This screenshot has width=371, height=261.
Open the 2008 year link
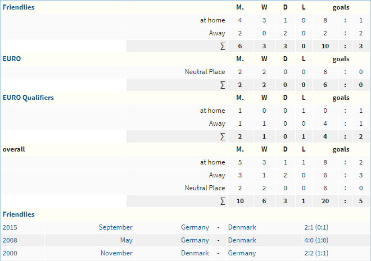tap(10, 240)
